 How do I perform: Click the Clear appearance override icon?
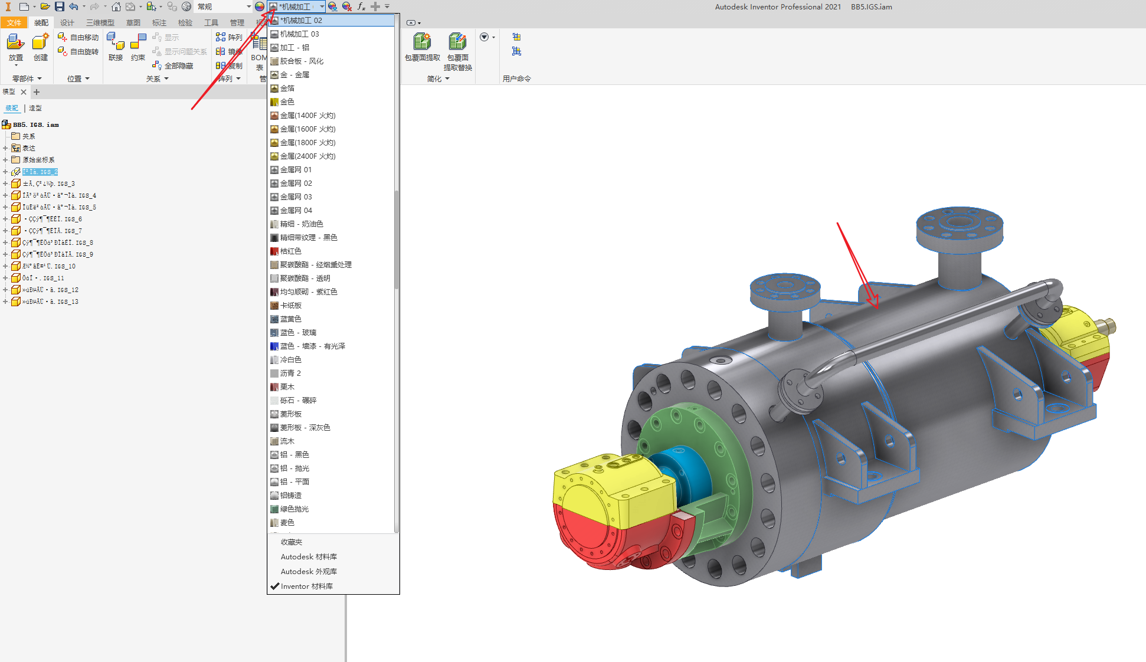347,6
